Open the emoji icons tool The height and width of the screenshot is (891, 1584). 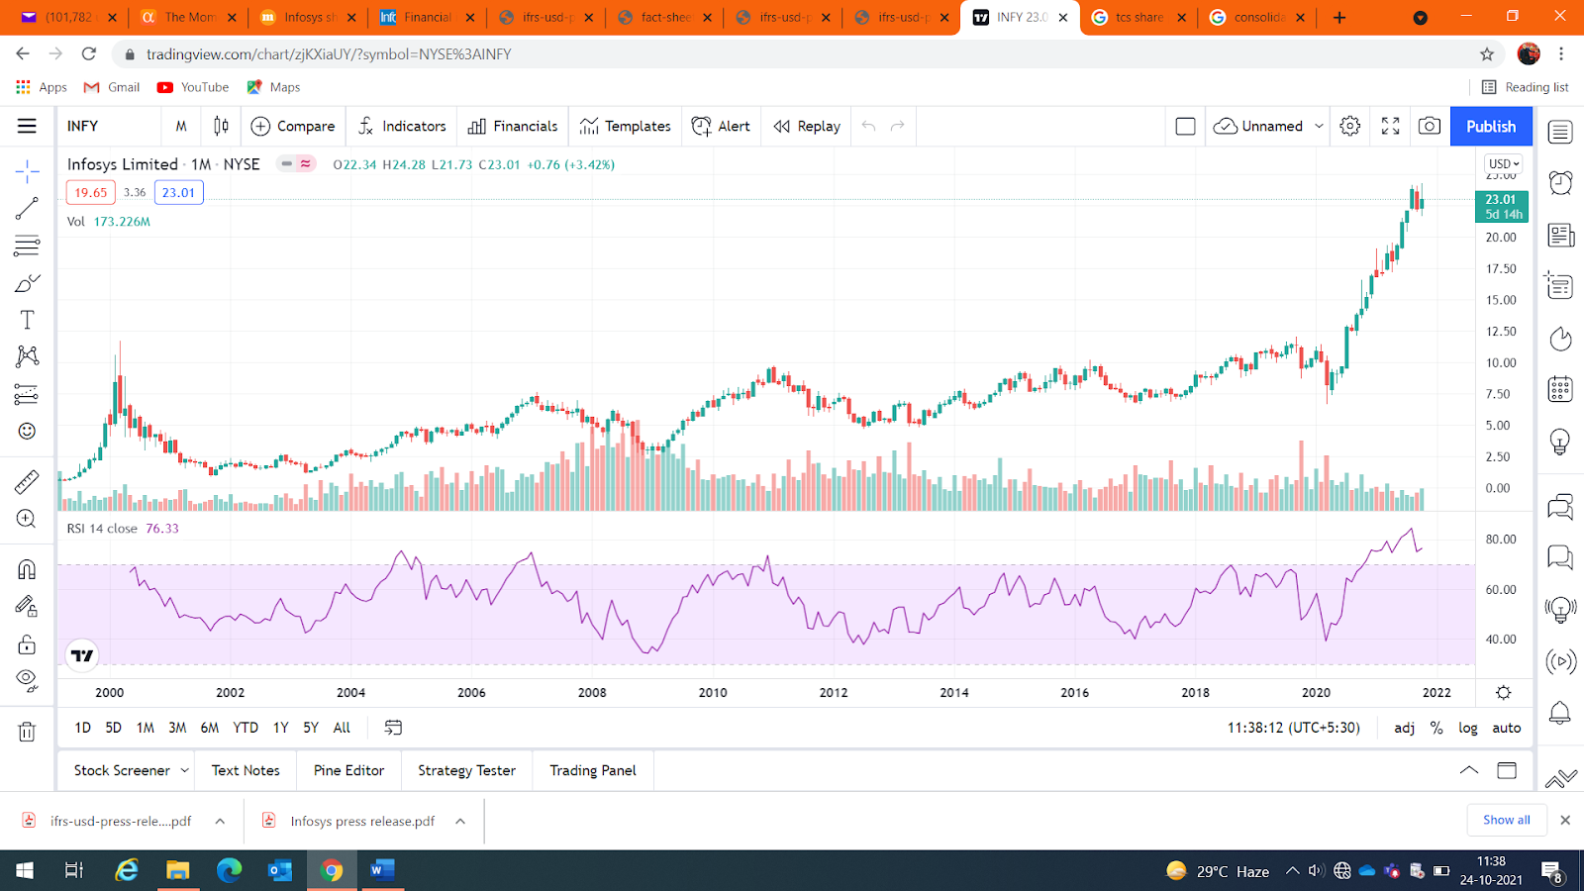[27, 432]
